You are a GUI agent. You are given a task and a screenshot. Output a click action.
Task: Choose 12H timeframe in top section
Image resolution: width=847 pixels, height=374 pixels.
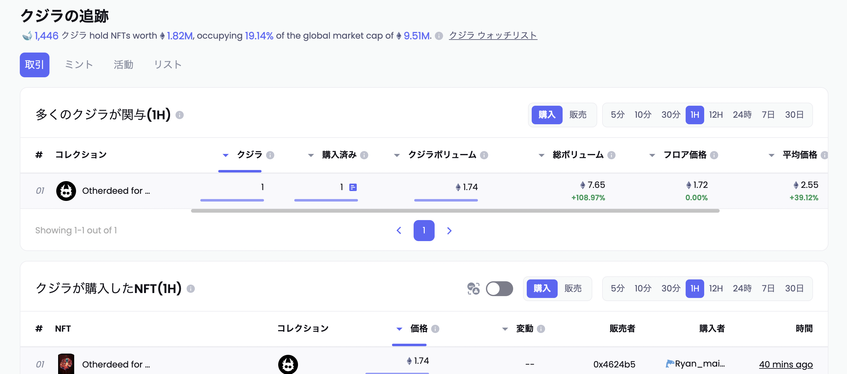click(x=716, y=115)
